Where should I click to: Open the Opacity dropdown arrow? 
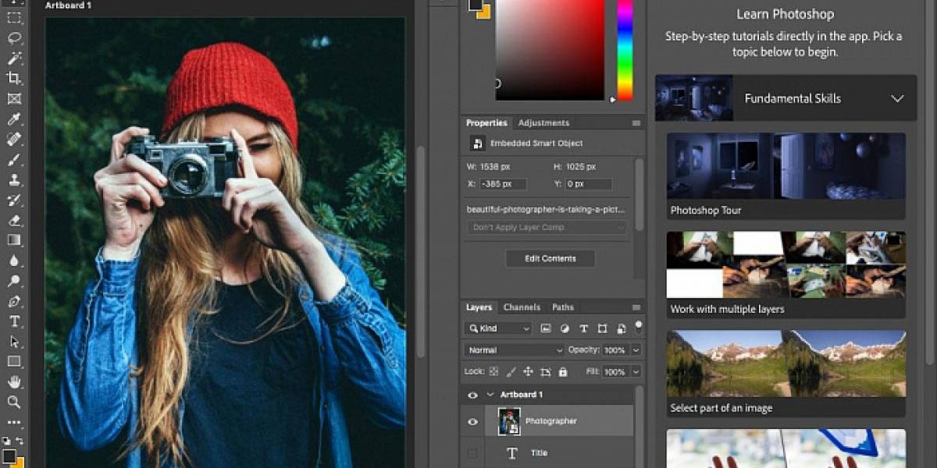636,350
